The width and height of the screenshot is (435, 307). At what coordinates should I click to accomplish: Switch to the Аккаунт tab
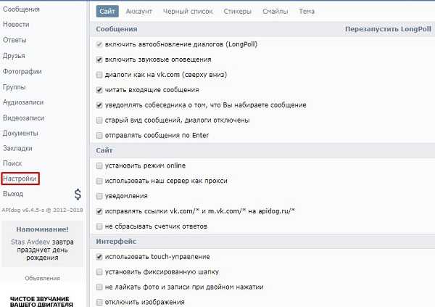[x=138, y=12]
